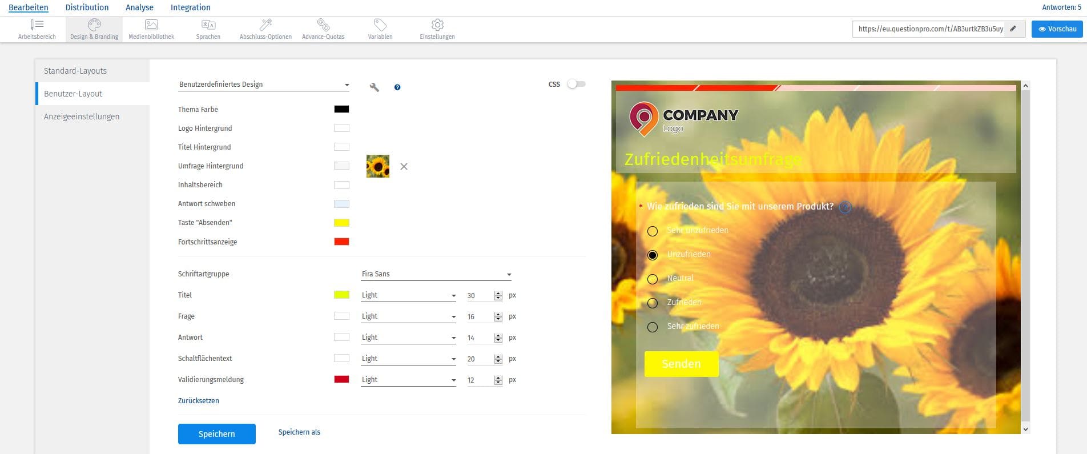Switch to the Integration tab
Viewport: 1087px width, 454px height.
pos(191,7)
